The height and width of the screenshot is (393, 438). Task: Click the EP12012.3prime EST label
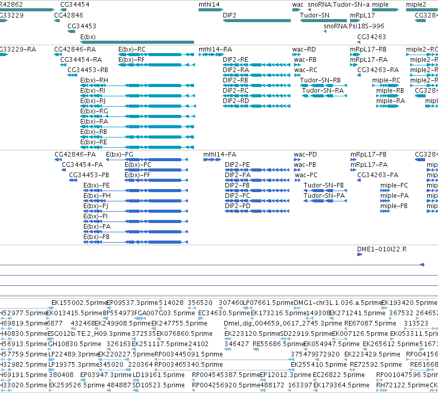tap(286, 375)
